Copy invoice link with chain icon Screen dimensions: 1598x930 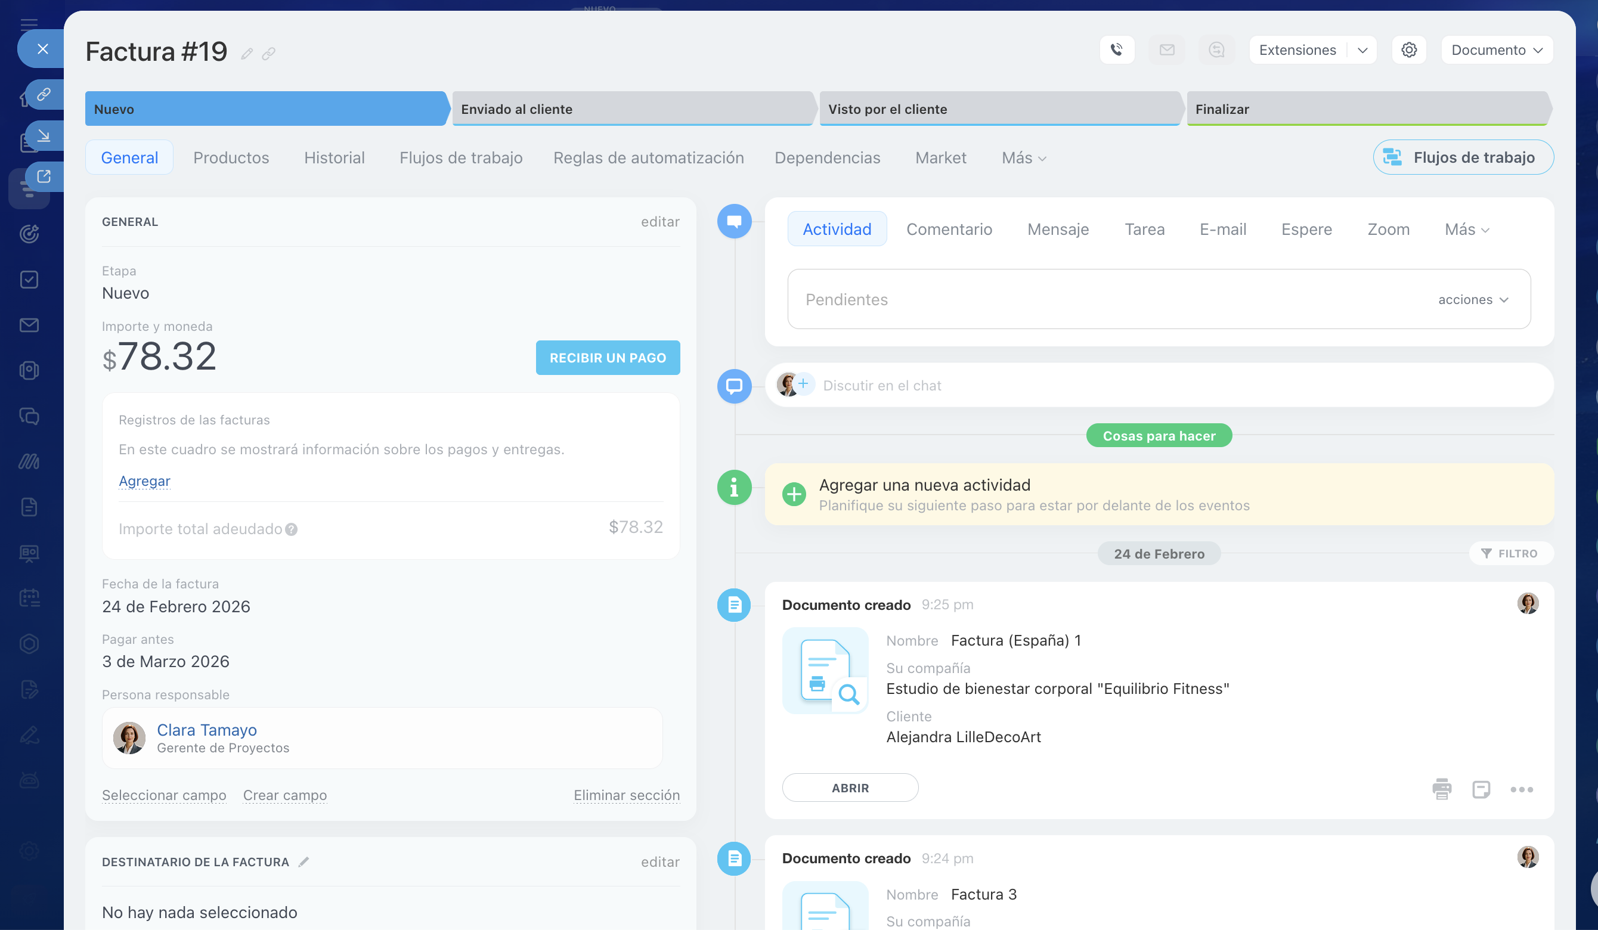pos(269,54)
